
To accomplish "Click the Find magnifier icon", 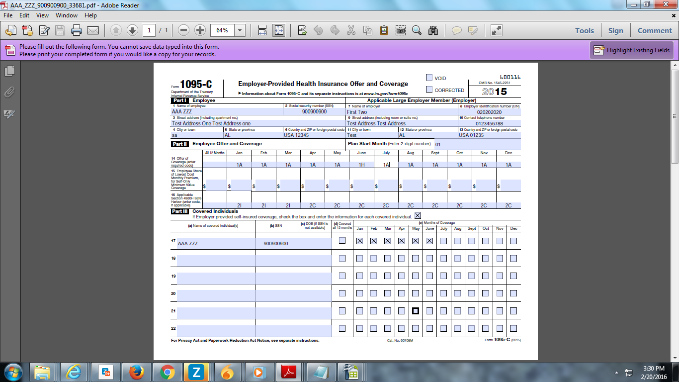I will point(417,30).
